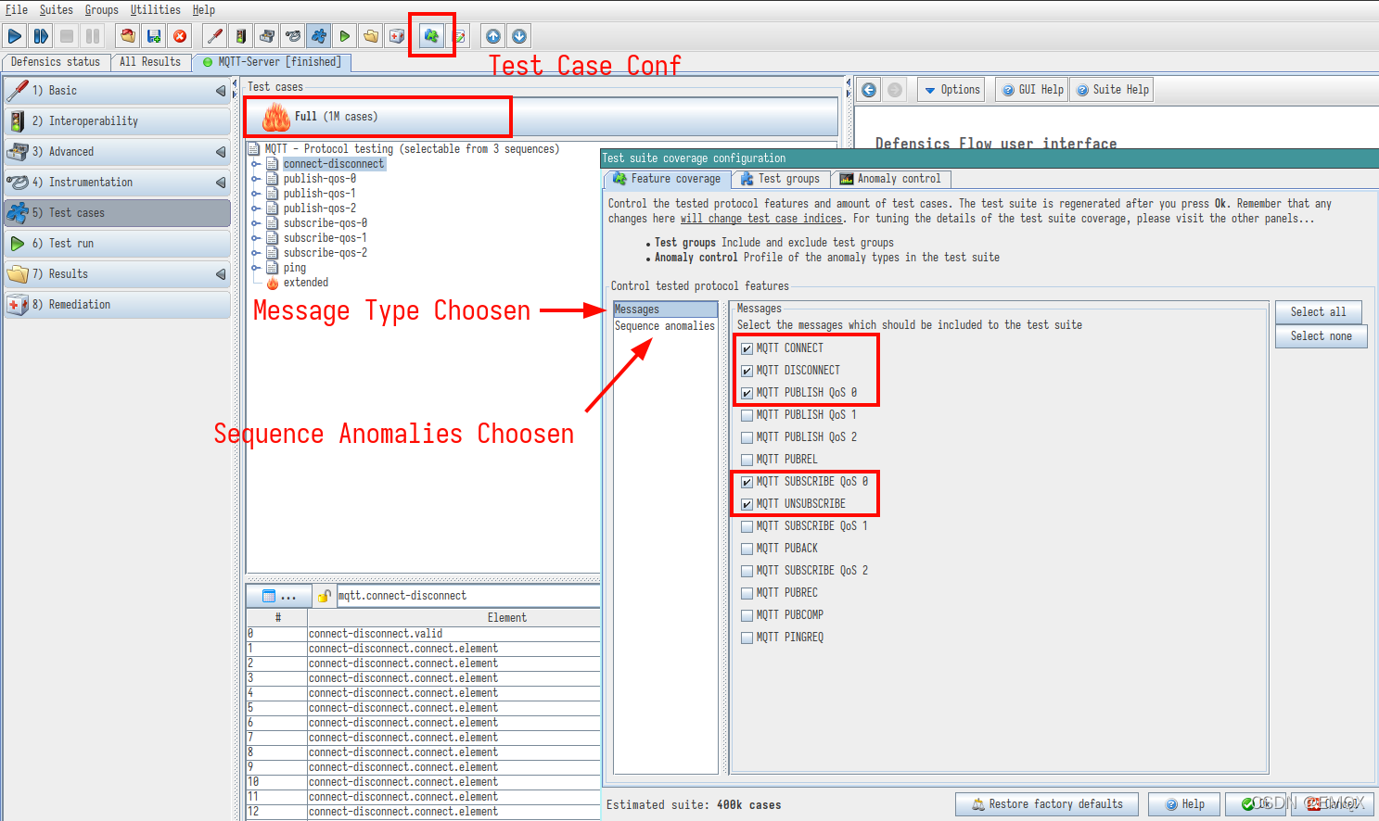
Task: Open the Utilities menu
Action: [155, 9]
